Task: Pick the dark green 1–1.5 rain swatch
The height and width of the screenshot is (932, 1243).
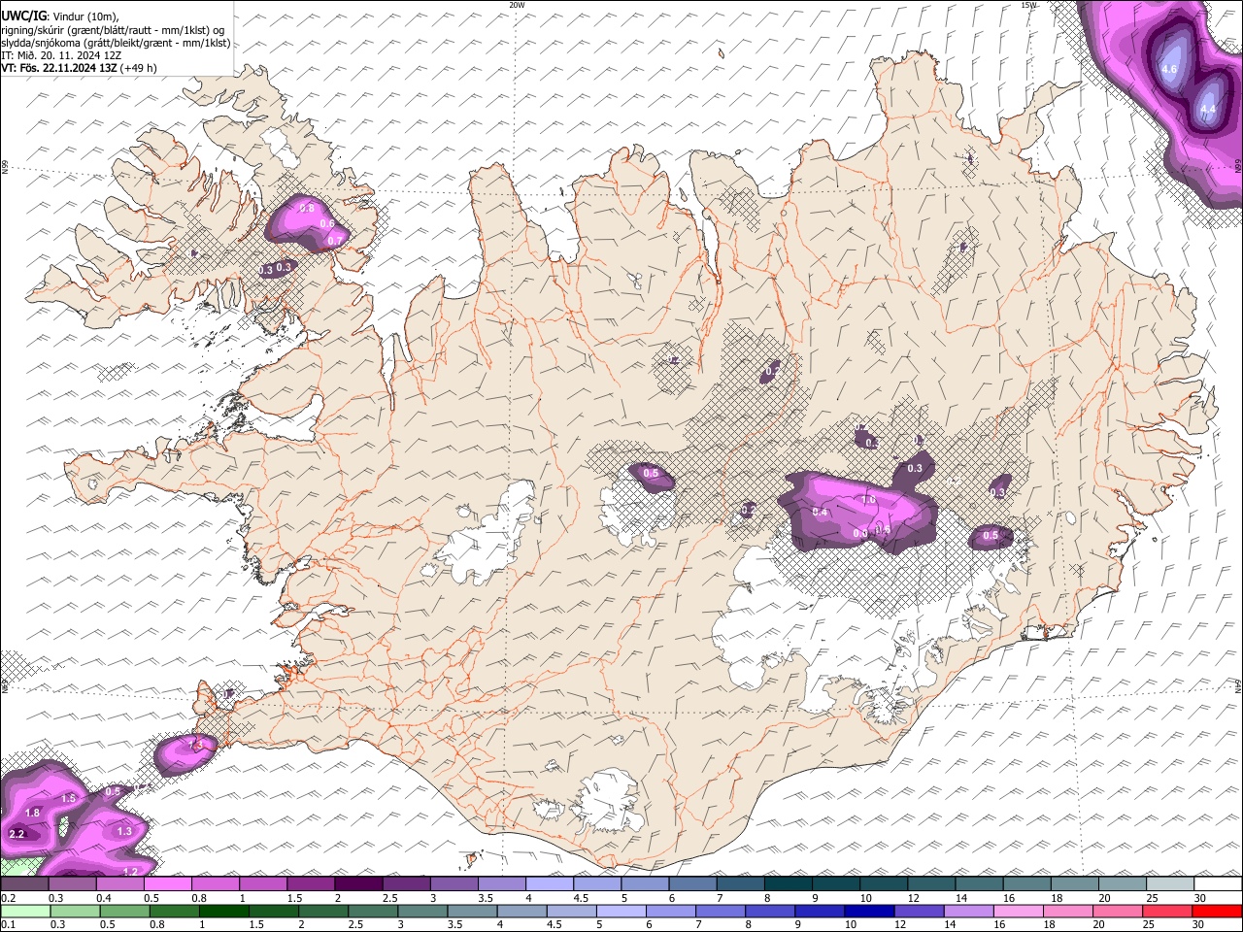Action: click(x=223, y=911)
